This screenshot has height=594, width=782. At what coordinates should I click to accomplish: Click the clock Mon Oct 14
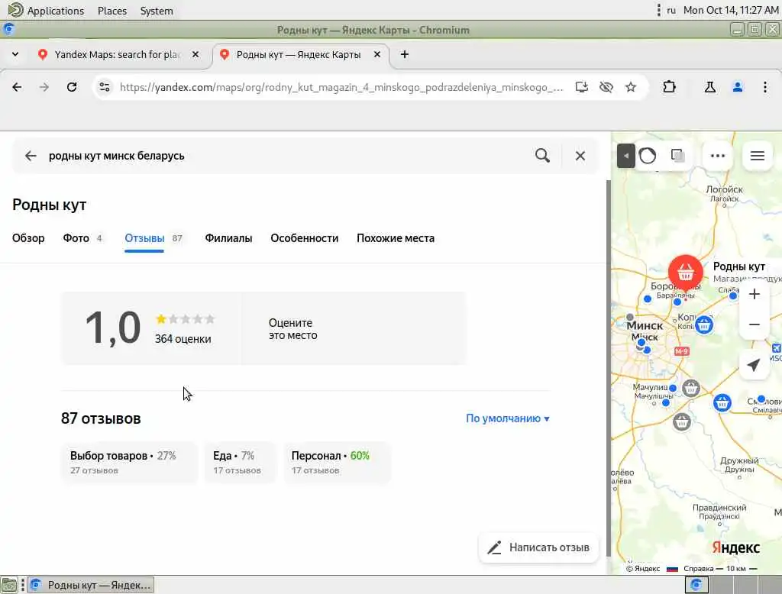coord(731,11)
